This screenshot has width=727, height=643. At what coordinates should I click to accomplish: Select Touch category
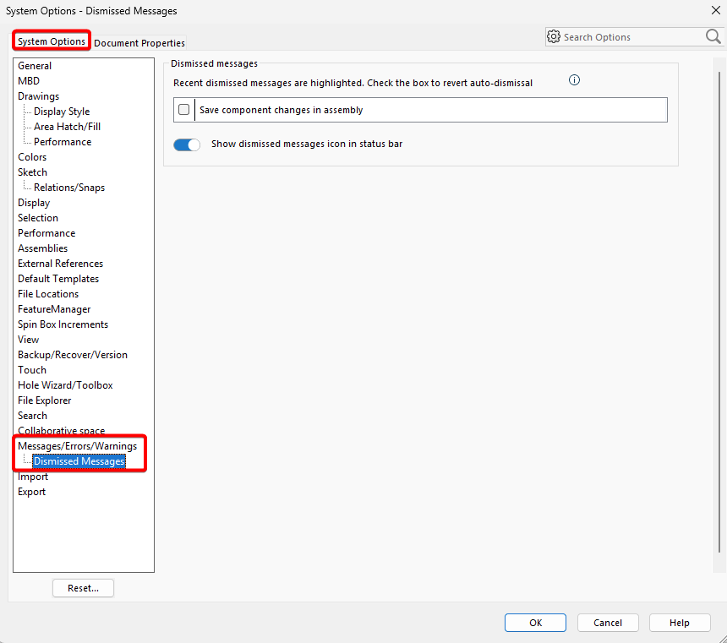click(32, 370)
